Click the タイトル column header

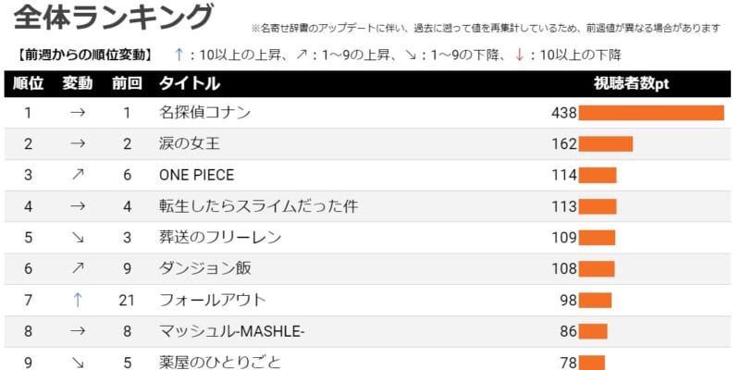pyautogui.click(x=190, y=83)
